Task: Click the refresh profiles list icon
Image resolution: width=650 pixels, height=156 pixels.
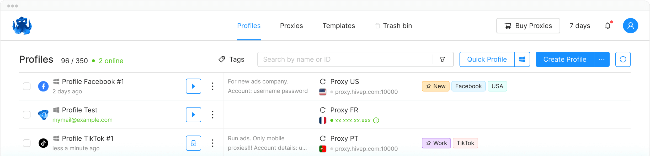Action: (623, 59)
